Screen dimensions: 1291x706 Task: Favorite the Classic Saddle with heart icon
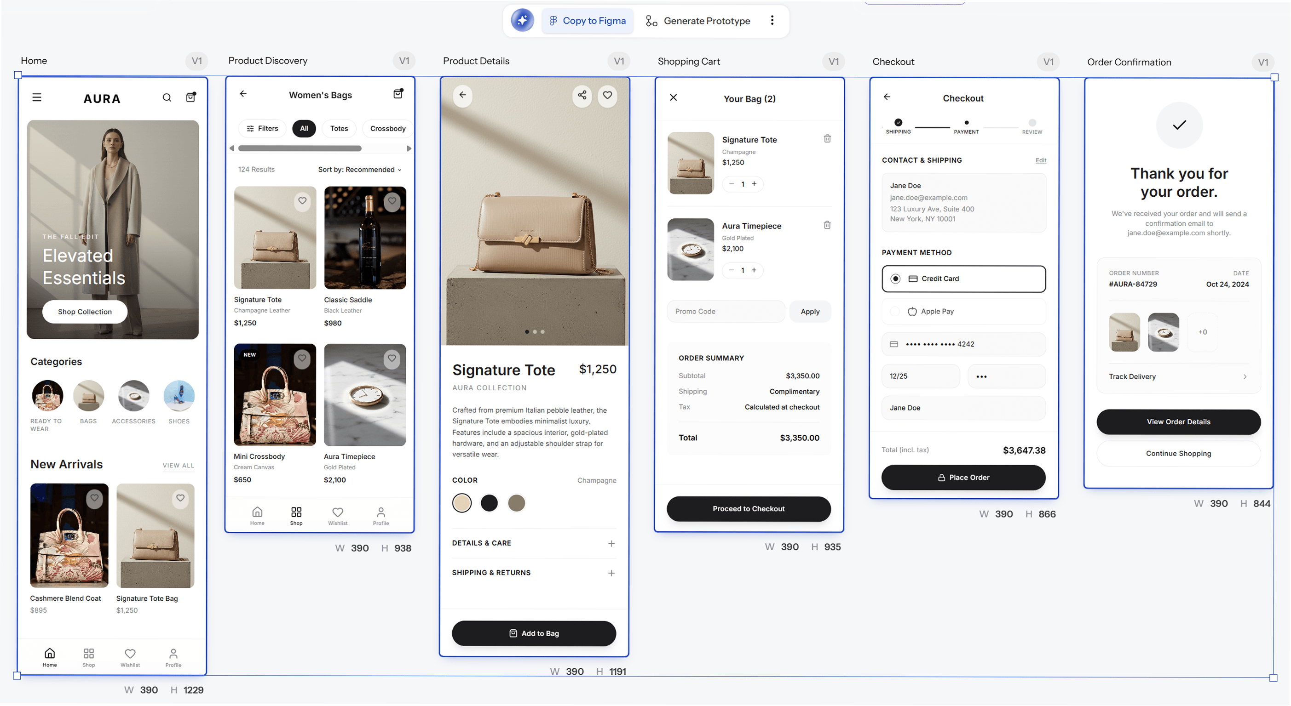392,201
